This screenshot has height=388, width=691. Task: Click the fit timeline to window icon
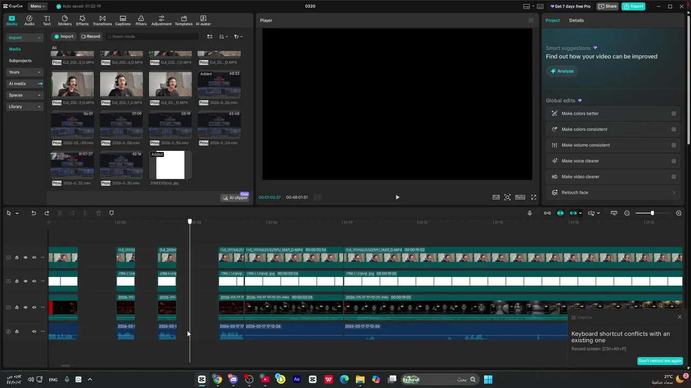click(614, 213)
